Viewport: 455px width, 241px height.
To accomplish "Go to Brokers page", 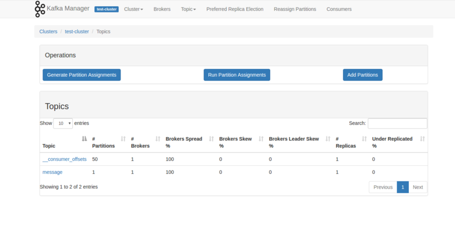I will click(162, 9).
